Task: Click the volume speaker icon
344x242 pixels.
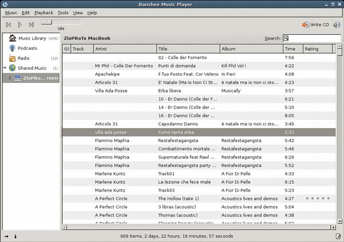Action: pyautogui.click(x=337, y=25)
